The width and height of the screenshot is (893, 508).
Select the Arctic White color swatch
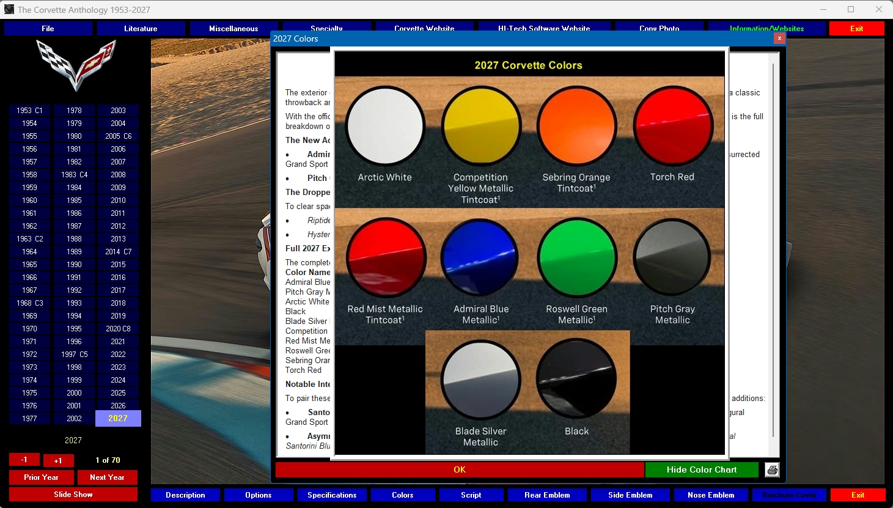pyautogui.click(x=385, y=126)
